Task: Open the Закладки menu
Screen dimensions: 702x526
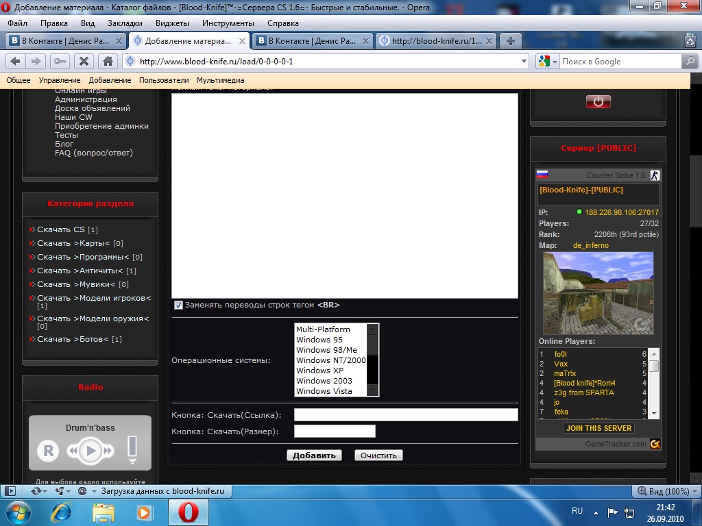Action: 125,23
